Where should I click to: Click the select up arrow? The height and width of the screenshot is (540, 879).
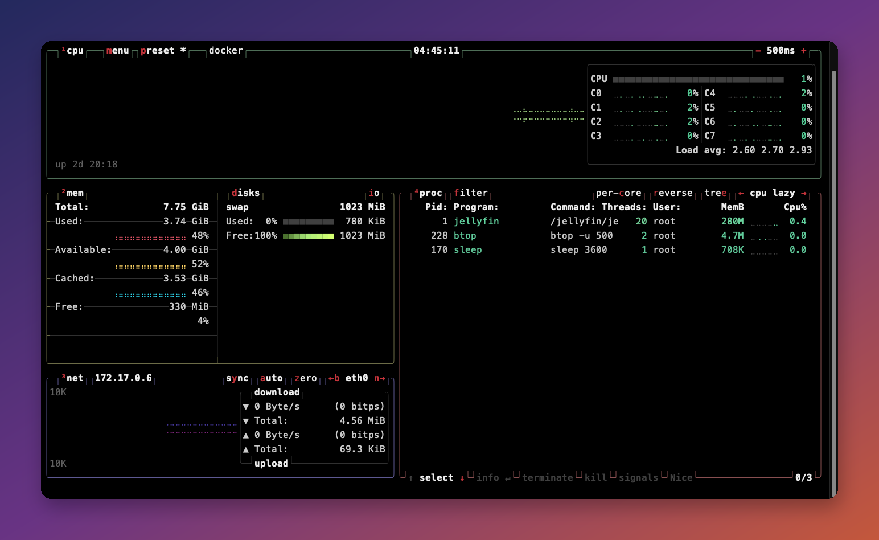(411, 478)
